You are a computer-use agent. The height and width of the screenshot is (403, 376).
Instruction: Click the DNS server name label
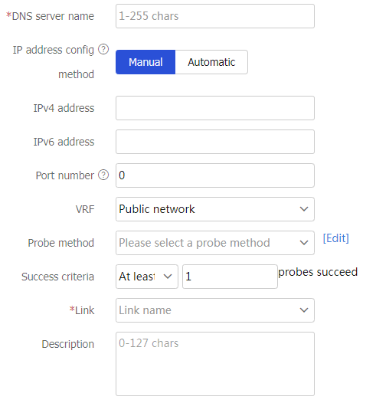pos(51,16)
